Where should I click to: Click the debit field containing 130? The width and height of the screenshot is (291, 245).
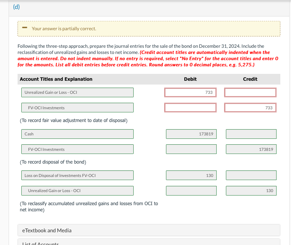(191, 175)
